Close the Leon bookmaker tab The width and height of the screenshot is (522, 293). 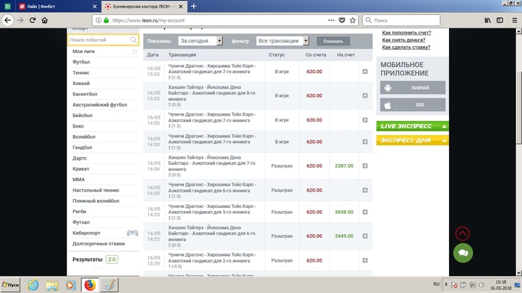180,6
